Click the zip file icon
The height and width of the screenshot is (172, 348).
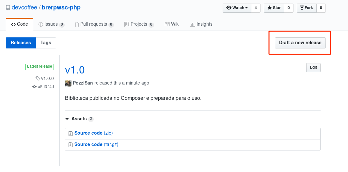[x=71, y=133]
